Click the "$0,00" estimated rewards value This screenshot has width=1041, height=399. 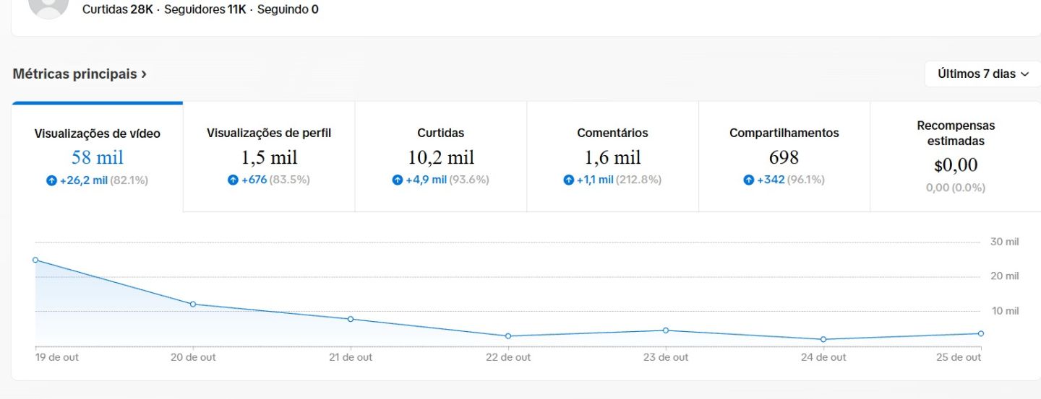pyautogui.click(x=956, y=165)
